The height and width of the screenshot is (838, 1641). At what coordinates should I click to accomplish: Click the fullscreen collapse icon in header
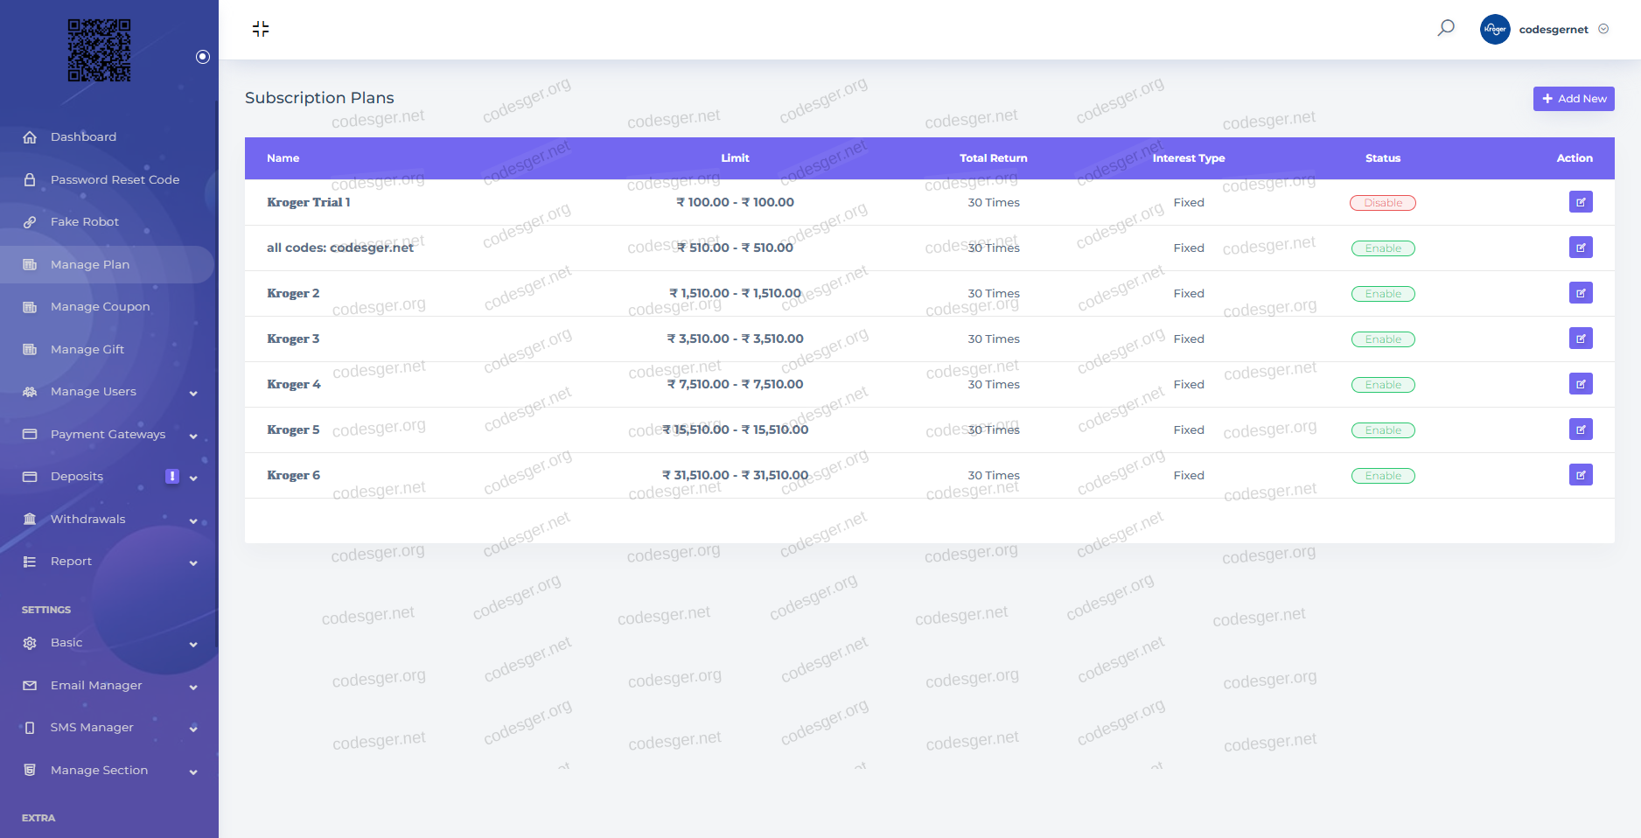(x=261, y=29)
